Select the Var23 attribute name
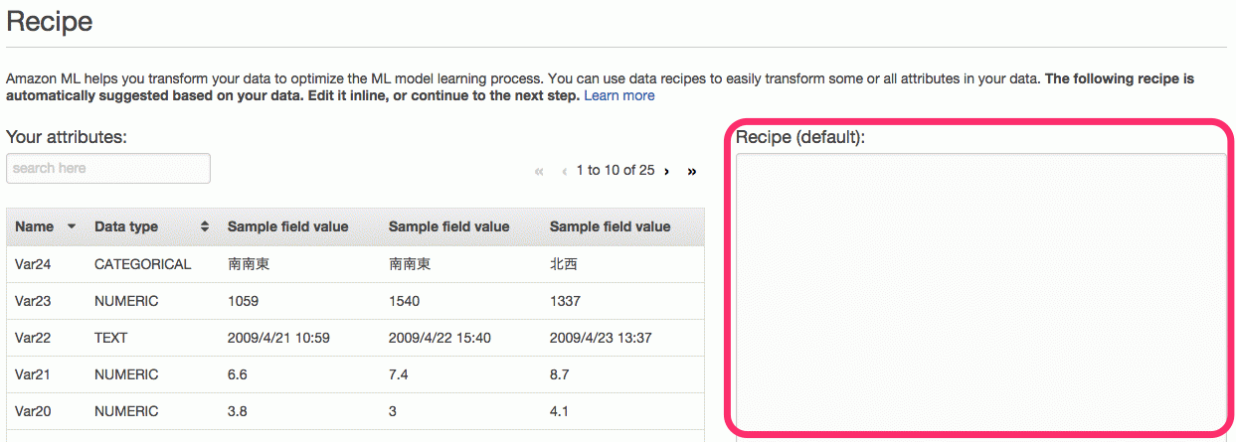 point(33,301)
